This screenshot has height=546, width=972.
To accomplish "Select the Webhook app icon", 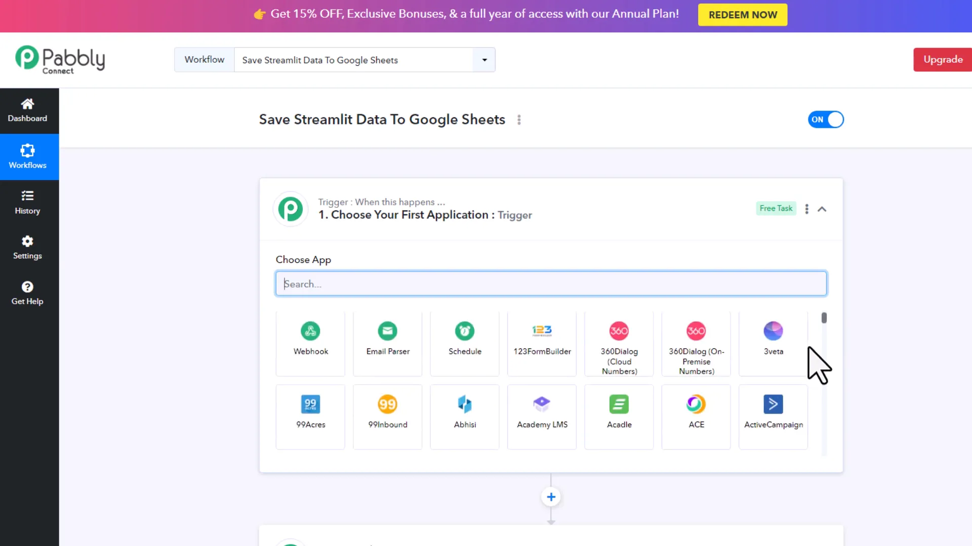I will [x=310, y=343].
